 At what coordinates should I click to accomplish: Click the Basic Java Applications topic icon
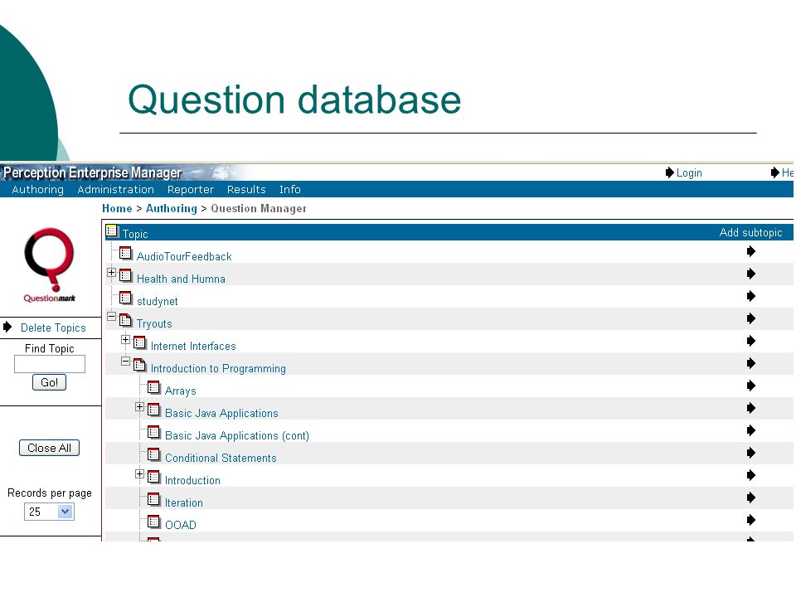[x=154, y=410]
